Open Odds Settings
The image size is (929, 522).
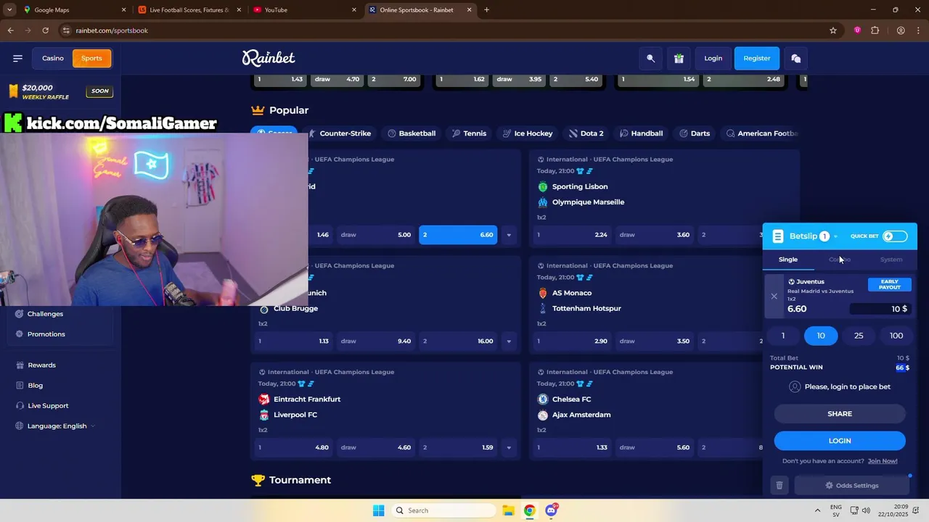[x=852, y=486]
